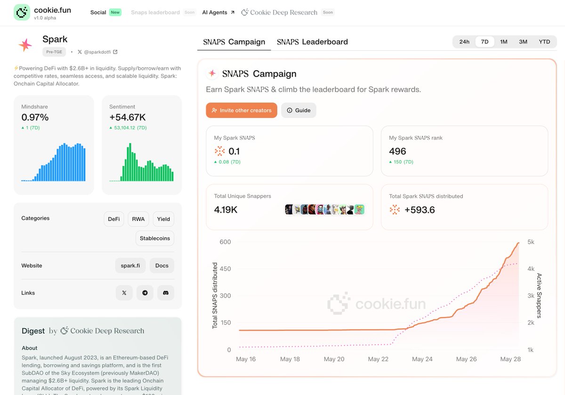Click the About heading in Digest

click(x=30, y=348)
